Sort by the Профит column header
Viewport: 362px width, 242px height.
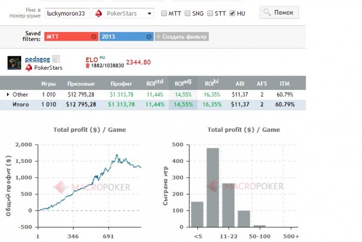[x=121, y=84]
